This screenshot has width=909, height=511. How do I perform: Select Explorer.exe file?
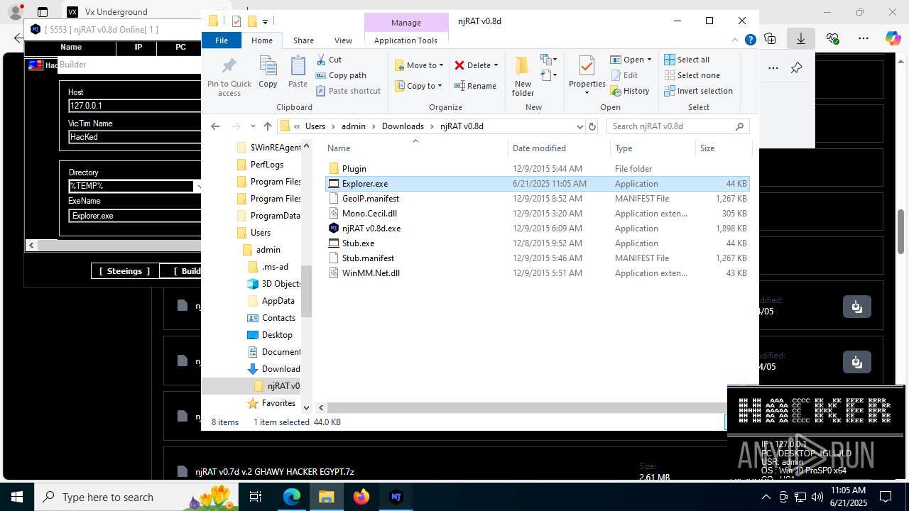537,184
